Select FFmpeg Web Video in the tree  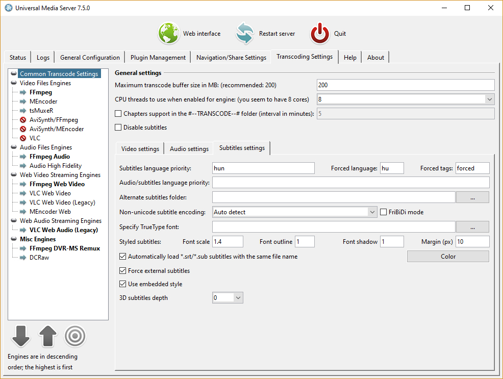(57, 184)
